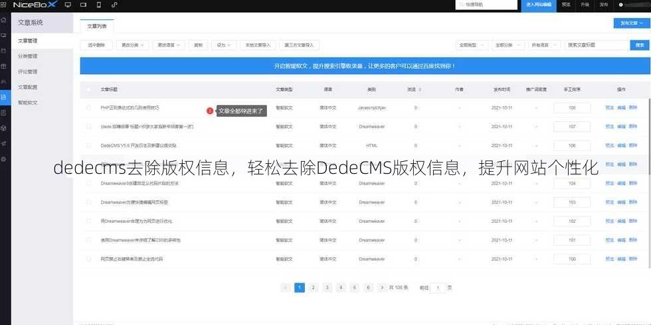Check the box for row with sort order 103
Viewport: 651px width, 325px height.
pyautogui.click(x=88, y=202)
